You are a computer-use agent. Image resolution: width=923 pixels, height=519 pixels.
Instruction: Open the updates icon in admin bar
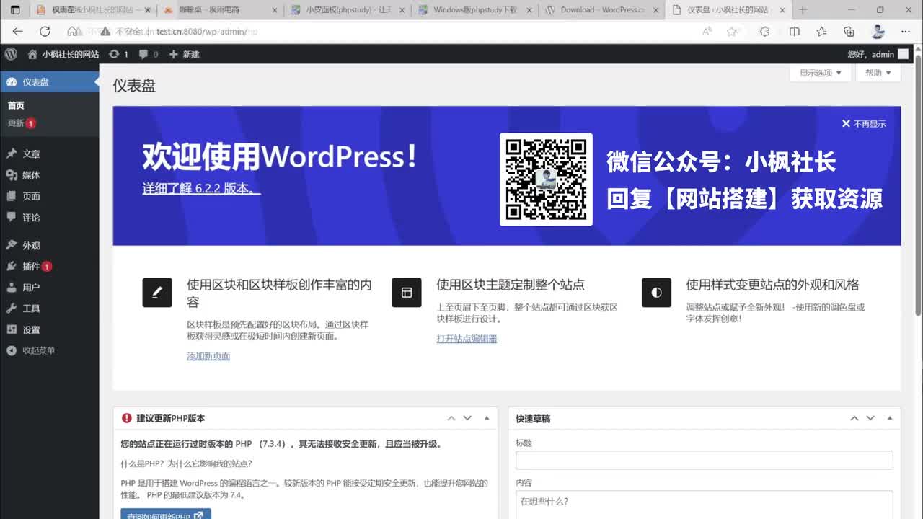114,54
